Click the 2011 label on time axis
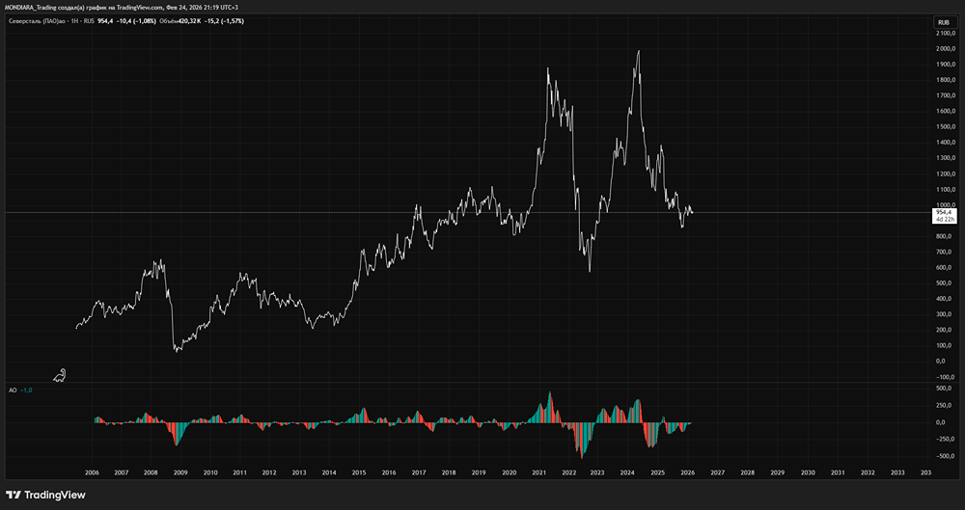The height and width of the screenshot is (510, 965). coord(240,473)
